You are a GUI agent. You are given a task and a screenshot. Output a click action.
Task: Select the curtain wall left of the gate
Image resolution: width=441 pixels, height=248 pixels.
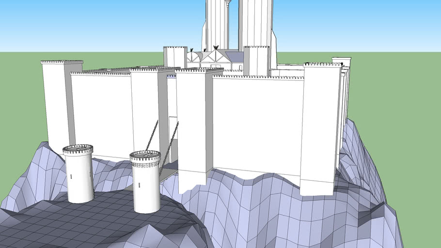tap(102, 114)
